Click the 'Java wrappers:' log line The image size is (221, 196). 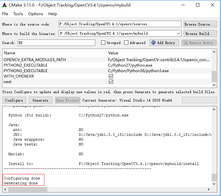48,140
